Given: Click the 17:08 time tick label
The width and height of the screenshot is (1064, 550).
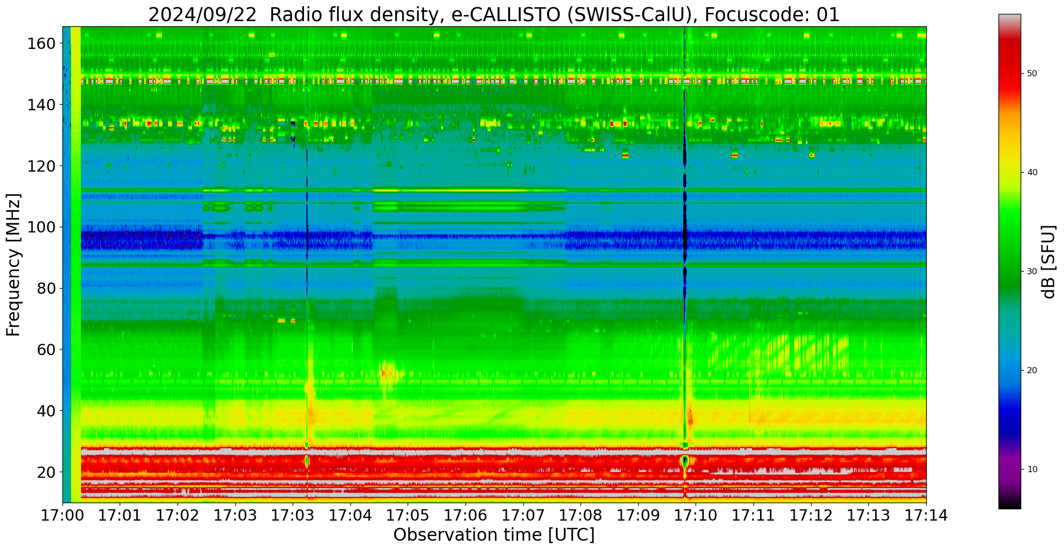Looking at the screenshot, I should click(x=581, y=515).
